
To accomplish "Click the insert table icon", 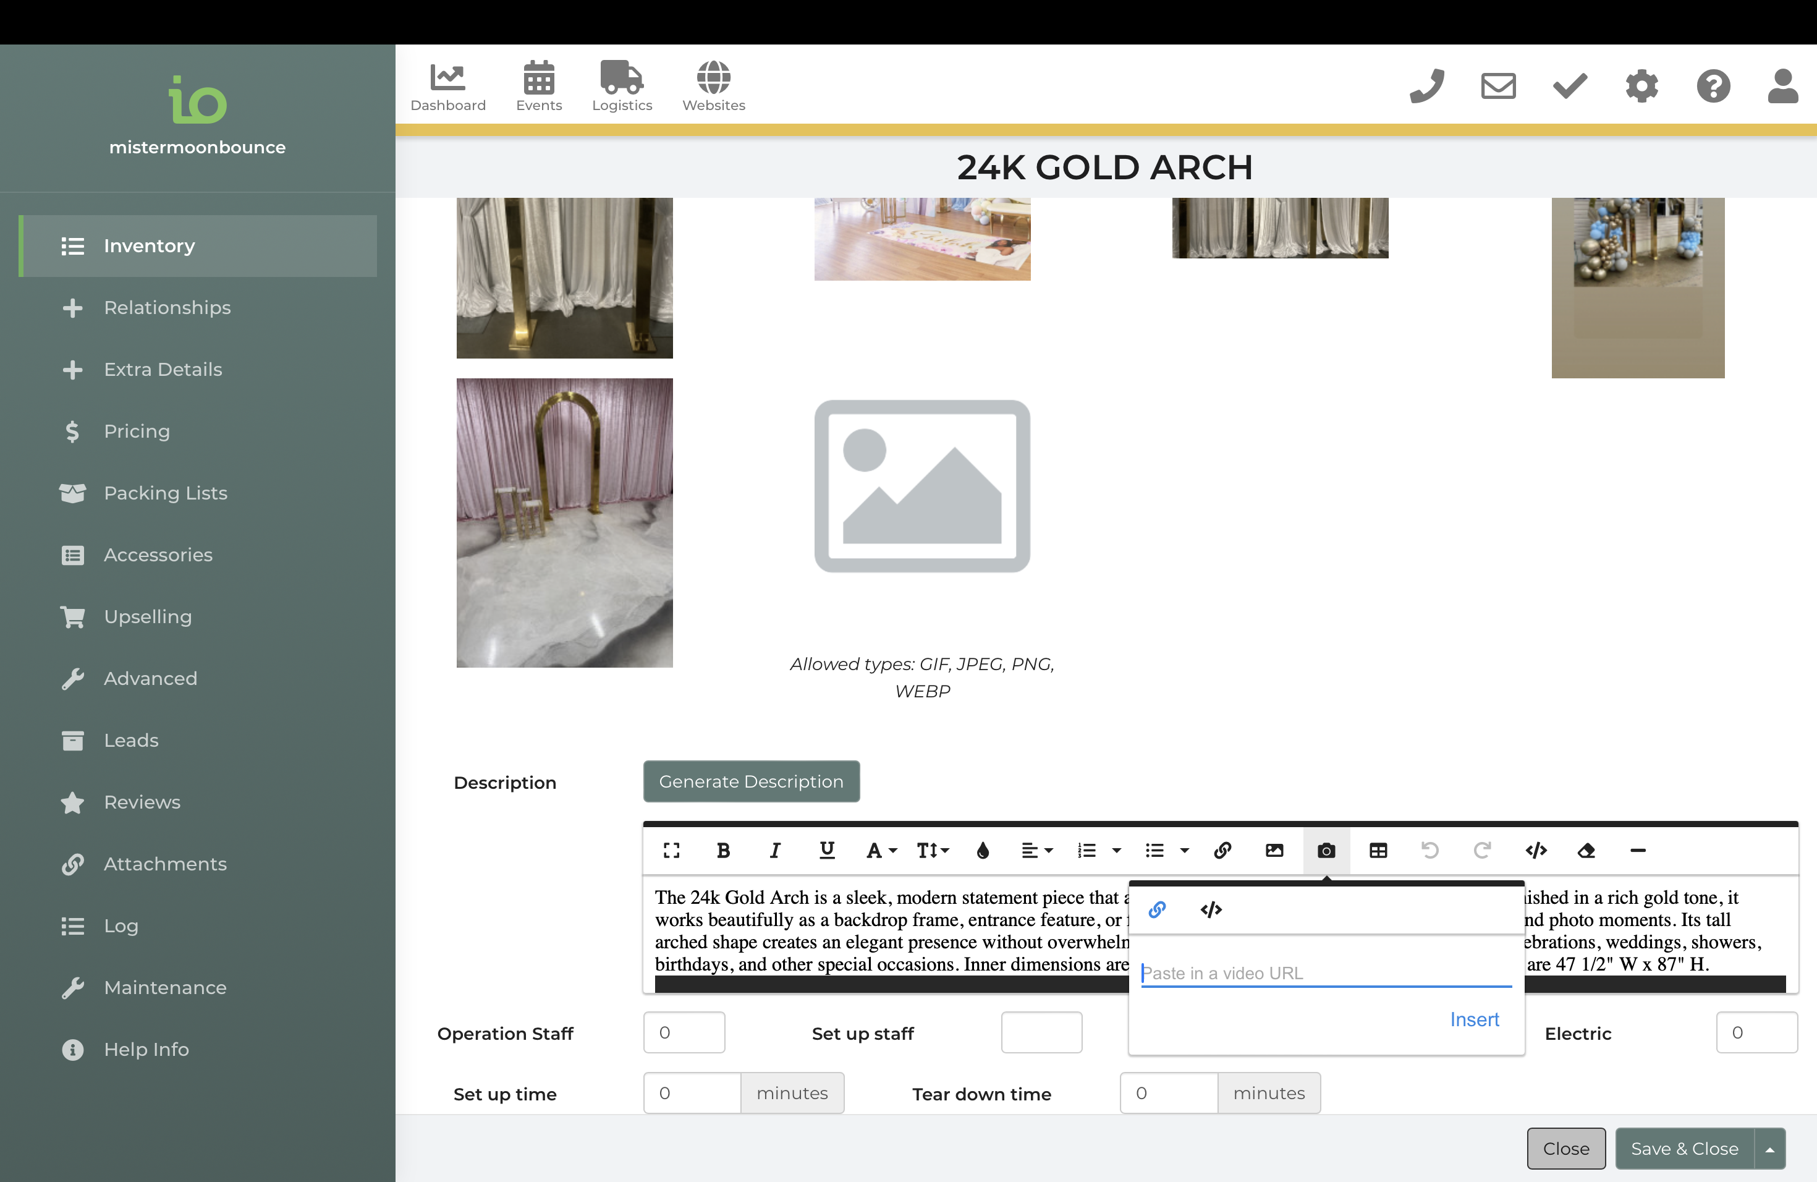I will 1378,850.
